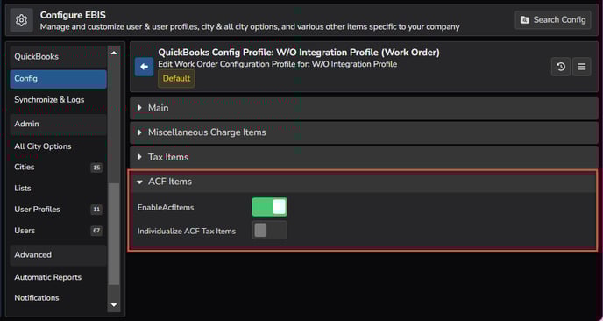Expand the Main section
The image size is (603, 321).
point(364,108)
